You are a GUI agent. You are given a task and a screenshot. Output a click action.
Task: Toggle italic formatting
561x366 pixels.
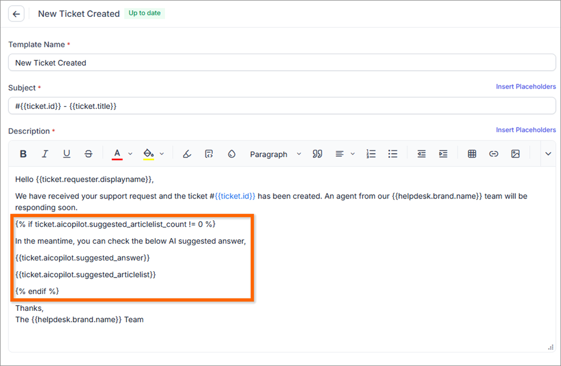click(45, 154)
